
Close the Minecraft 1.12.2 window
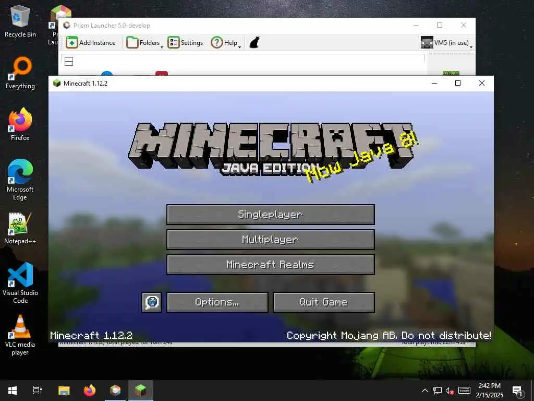(x=481, y=83)
